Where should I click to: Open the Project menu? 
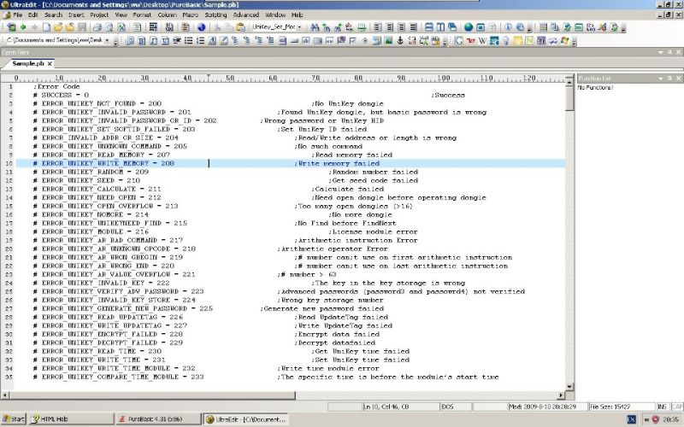tap(99, 15)
